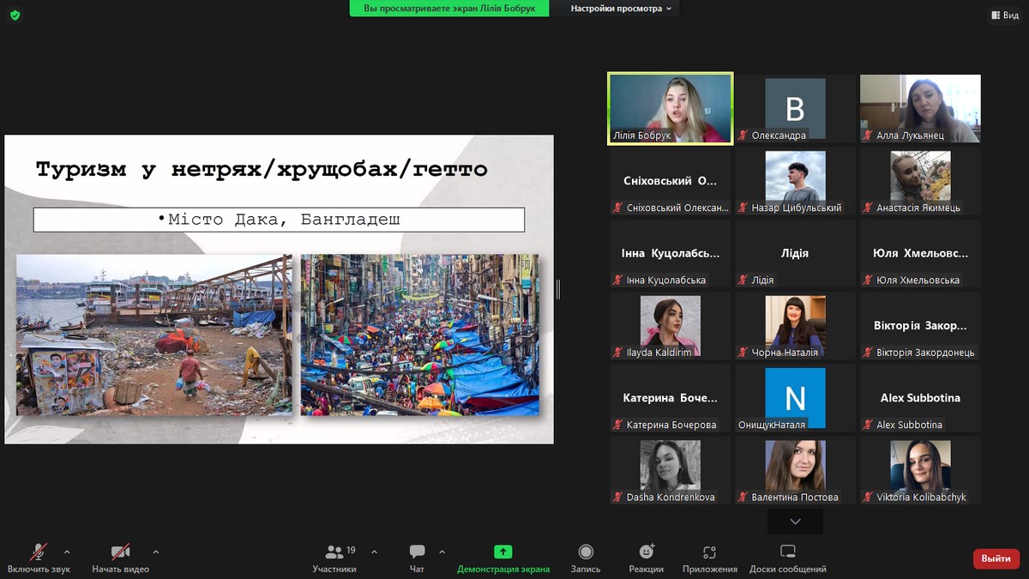Click the green Демонстрация экрана share icon
1029x579 pixels.
(x=503, y=552)
